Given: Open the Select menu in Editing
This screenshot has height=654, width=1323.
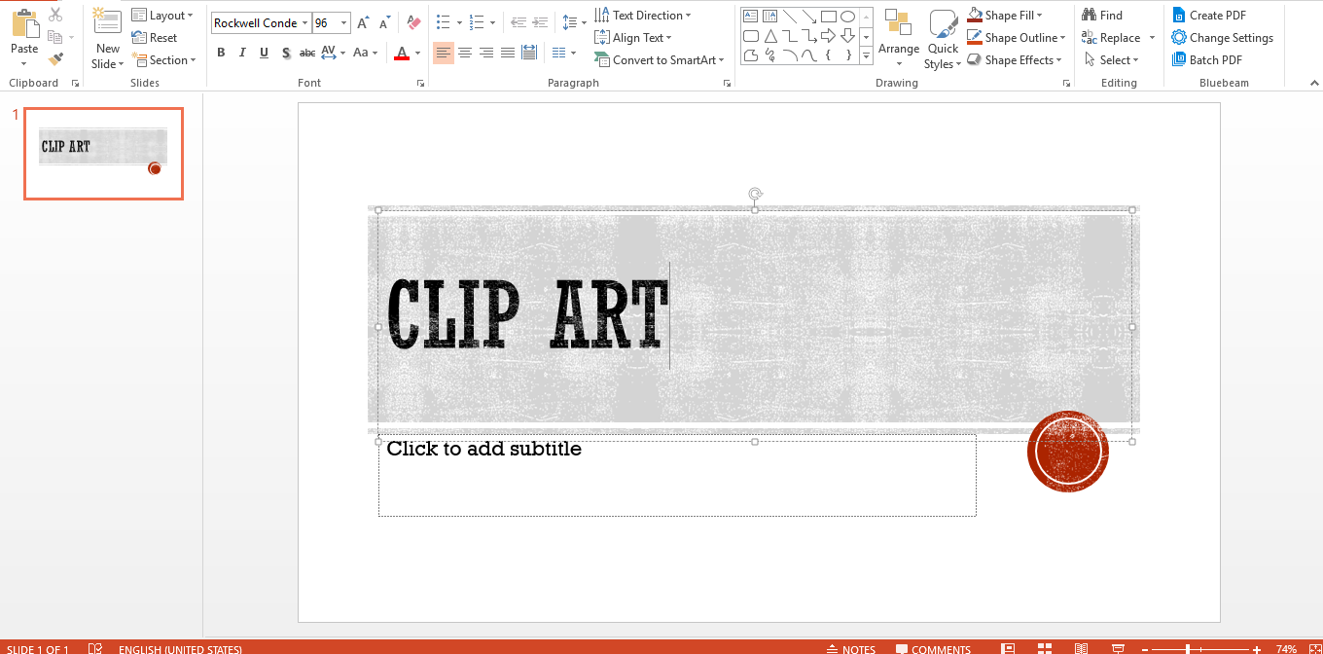Looking at the screenshot, I should (1115, 59).
